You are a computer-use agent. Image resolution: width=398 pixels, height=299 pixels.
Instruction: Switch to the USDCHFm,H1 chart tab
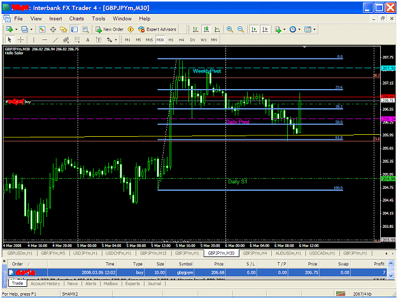coord(118,253)
